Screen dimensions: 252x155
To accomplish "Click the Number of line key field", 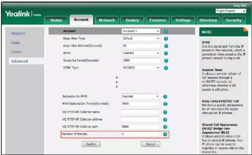I will click(140, 134).
